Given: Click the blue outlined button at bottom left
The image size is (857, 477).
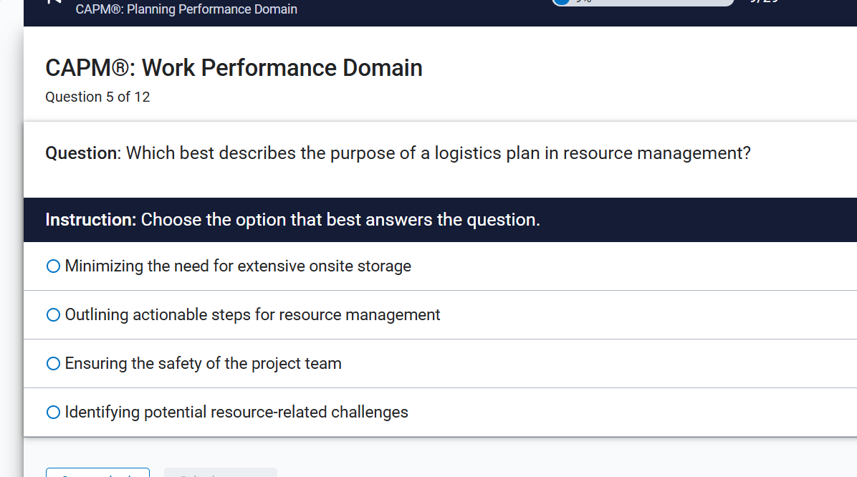Looking at the screenshot, I should pyautogui.click(x=97, y=474).
